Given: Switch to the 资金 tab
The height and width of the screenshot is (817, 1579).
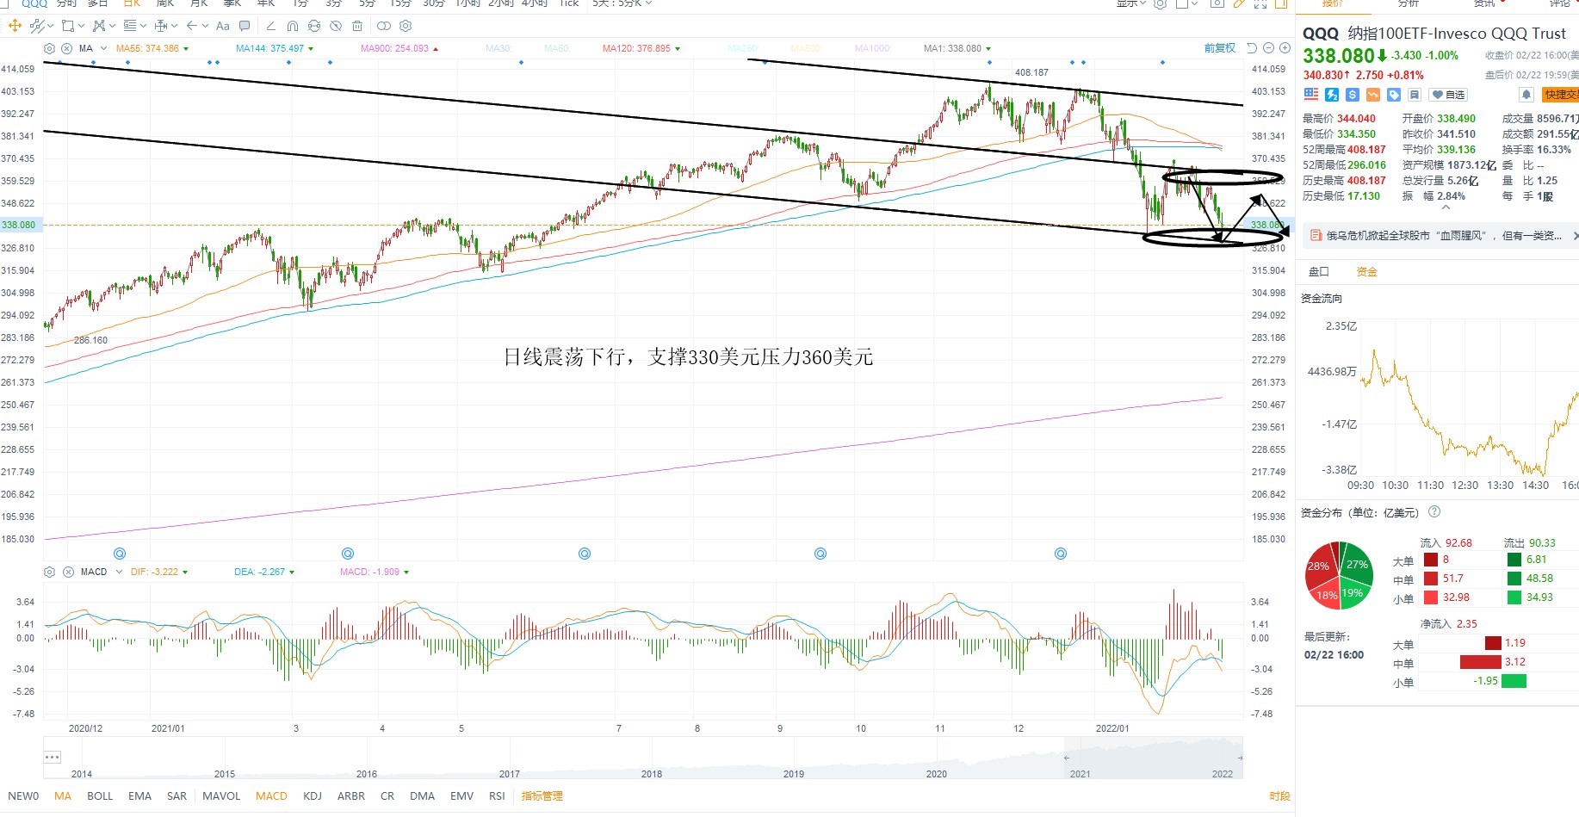Looking at the screenshot, I should pyautogui.click(x=1367, y=272).
